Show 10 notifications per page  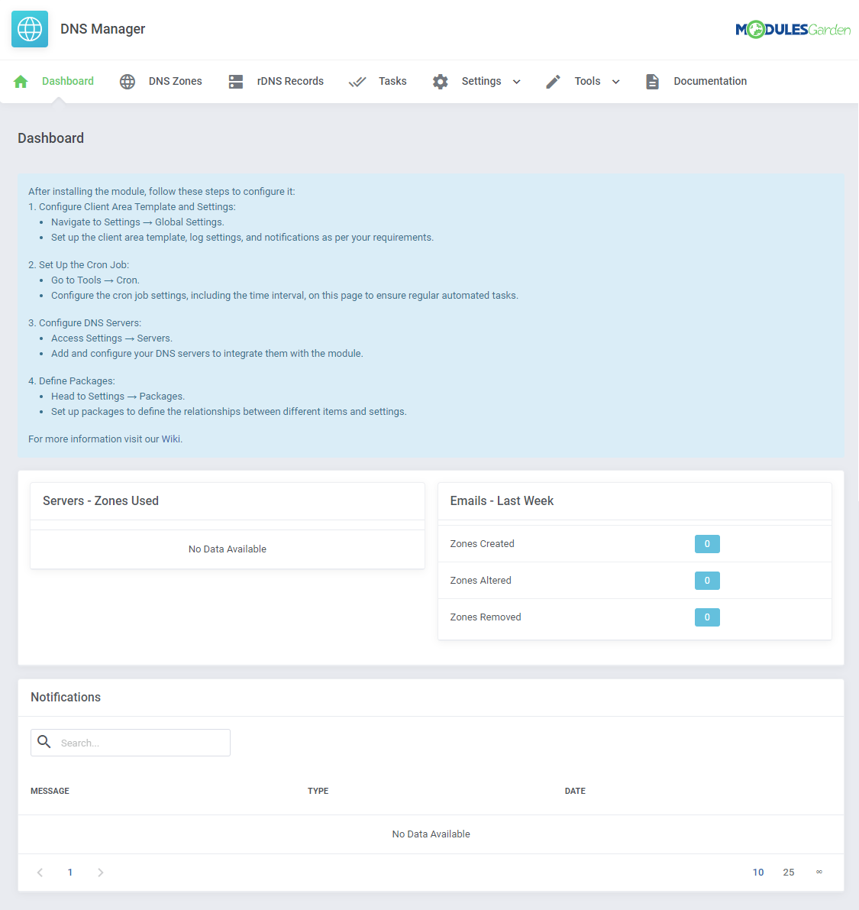pyautogui.click(x=758, y=873)
